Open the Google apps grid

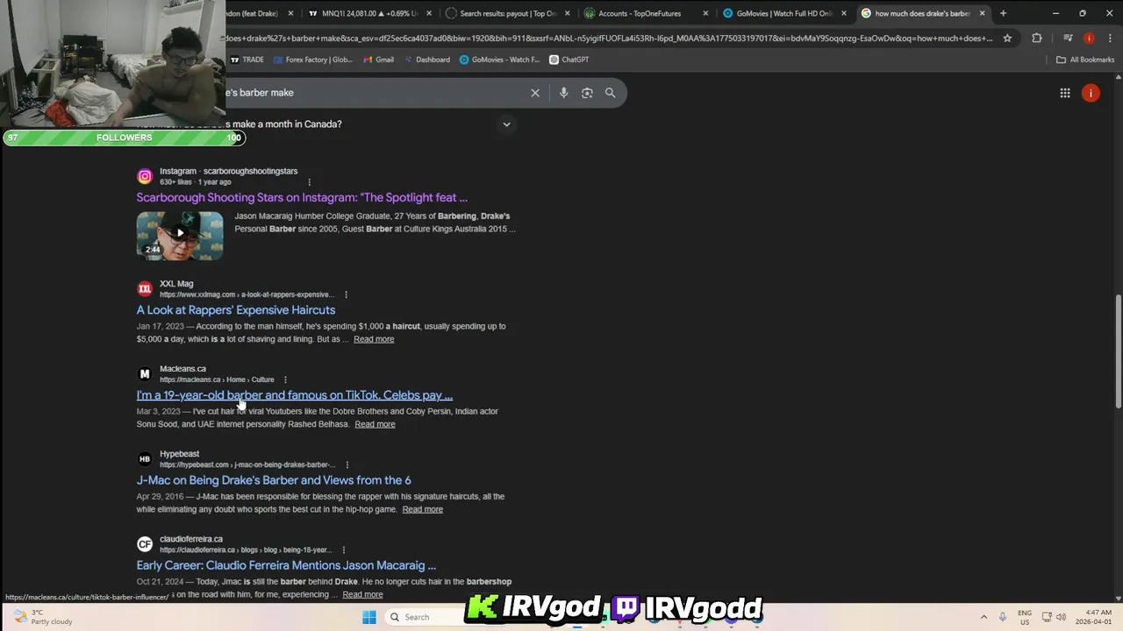(x=1065, y=93)
